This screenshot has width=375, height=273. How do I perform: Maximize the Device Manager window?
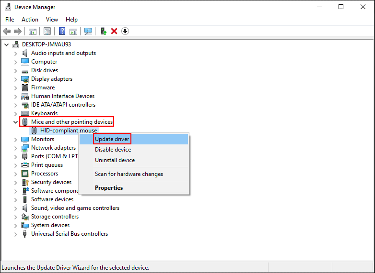coord(341,7)
